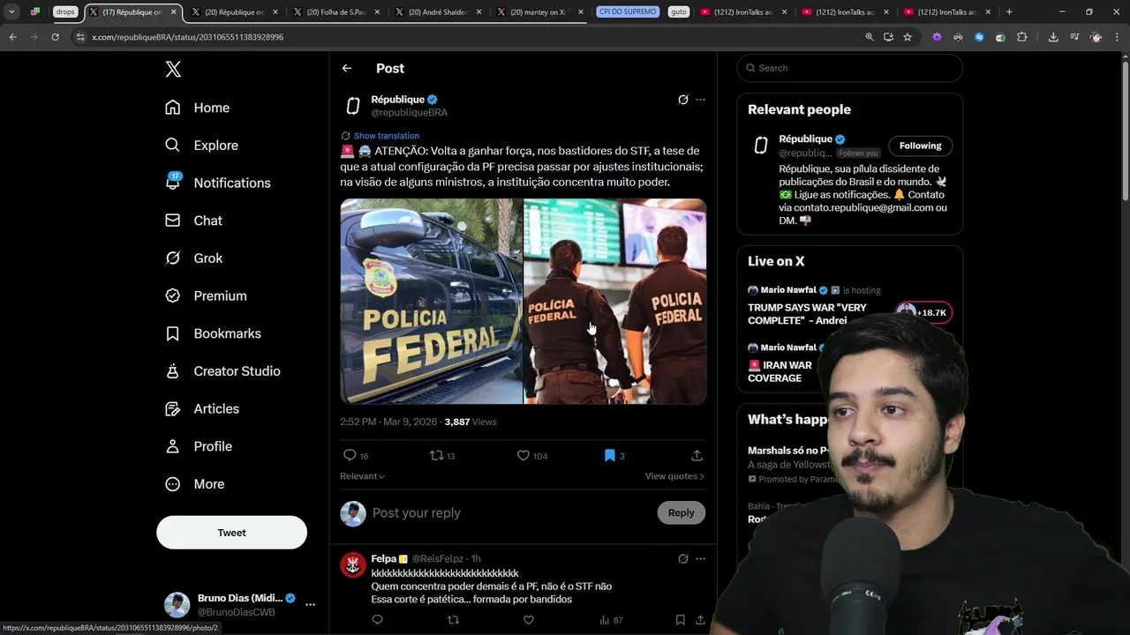Open the Home timeline
The width and height of the screenshot is (1130, 635).
[x=198, y=108]
